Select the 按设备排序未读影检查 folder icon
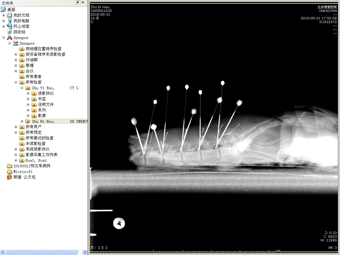Screen dimensions: 340x255 tap(21, 54)
